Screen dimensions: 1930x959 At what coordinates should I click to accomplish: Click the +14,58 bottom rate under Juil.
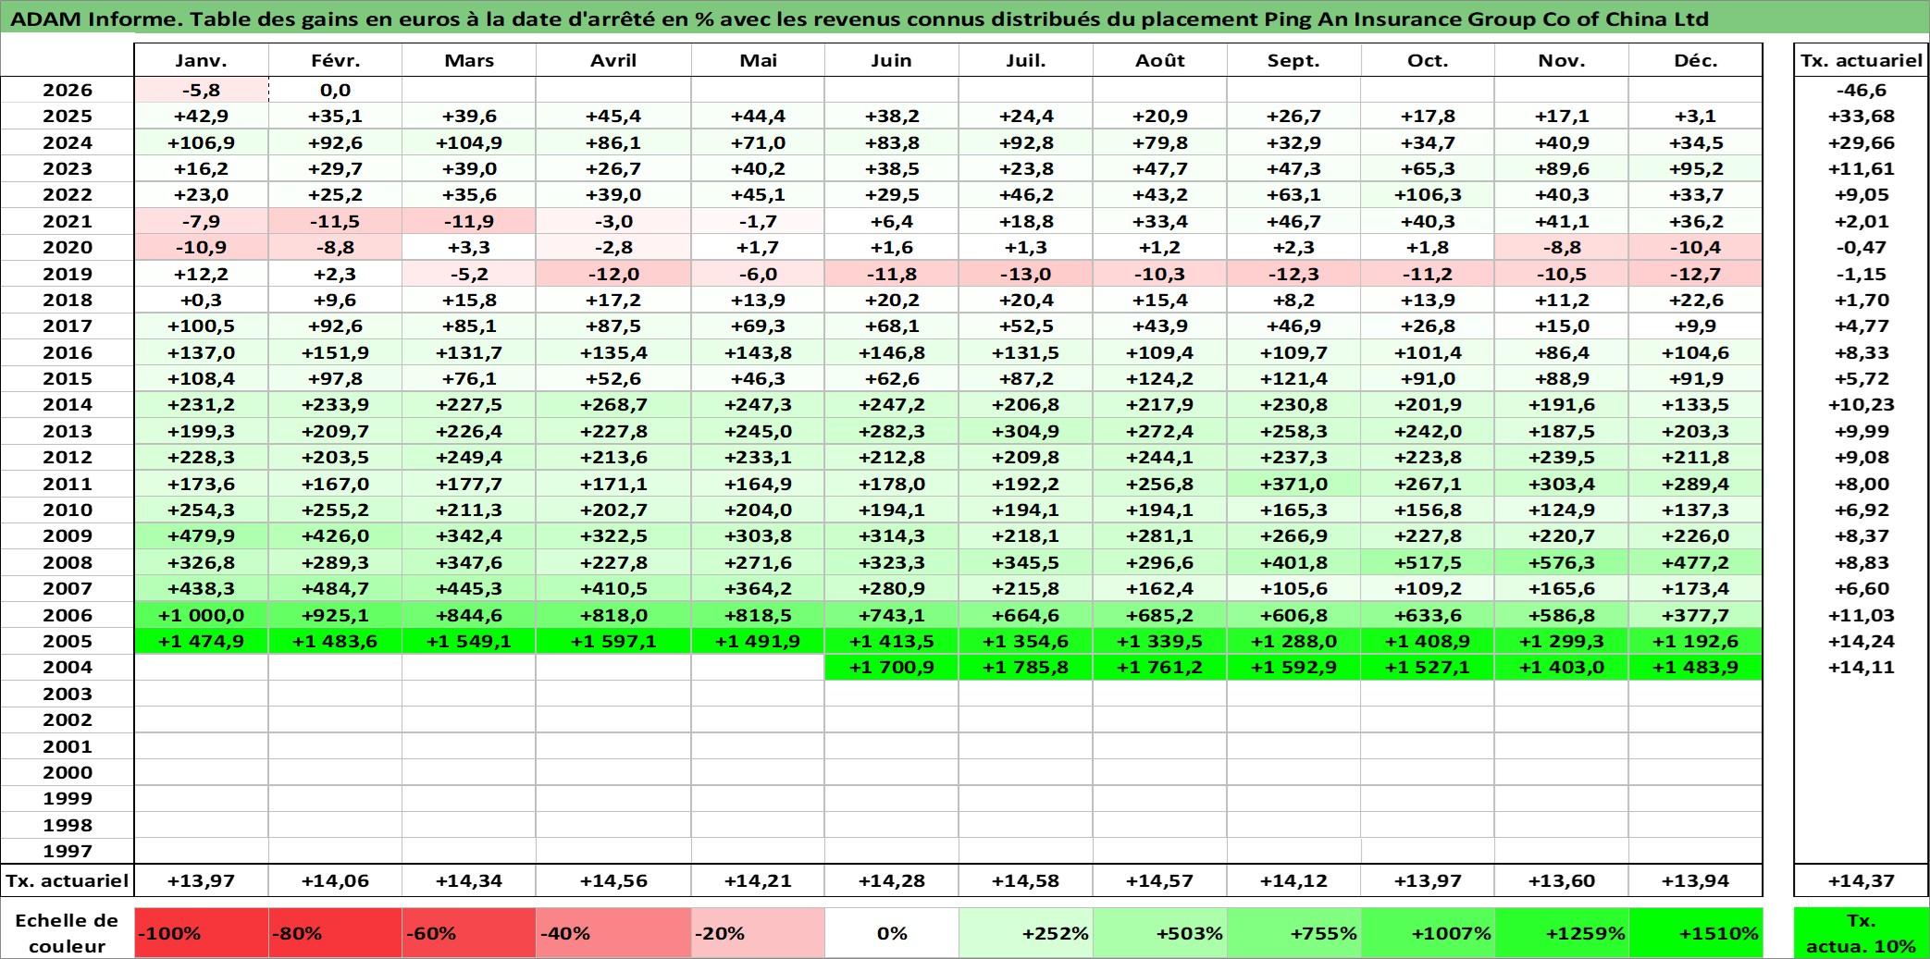click(1025, 880)
